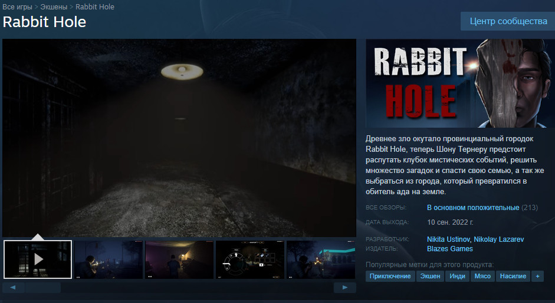Select the Приключение tag
This screenshot has height=303, width=555.
tap(390, 276)
